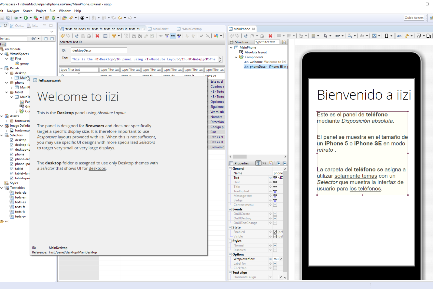Viewport: 433px width, 289px height.
Task: Click the Undo arrow in text table toolbar
Action: click(x=63, y=36)
